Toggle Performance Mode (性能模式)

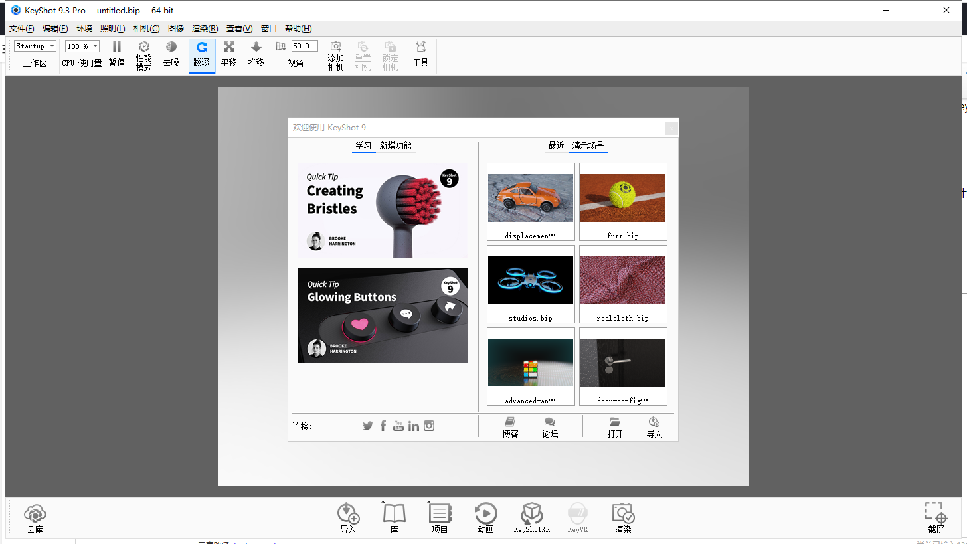pyautogui.click(x=144, y=55)
